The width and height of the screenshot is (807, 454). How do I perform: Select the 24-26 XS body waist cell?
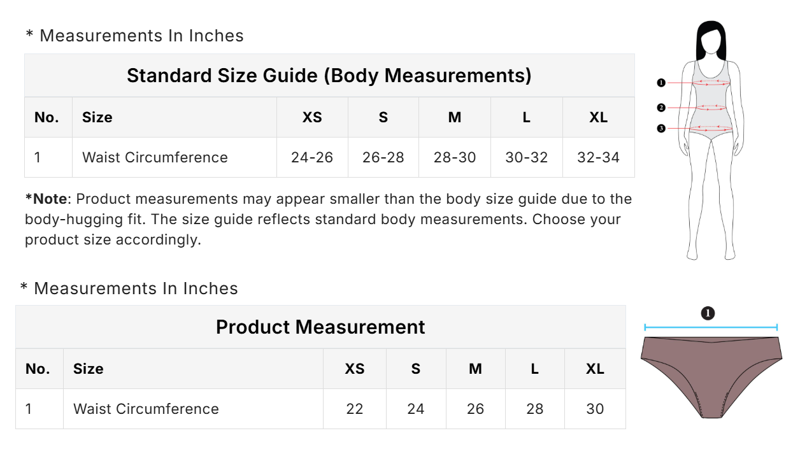pyautogui.click(x=312, y=157)
